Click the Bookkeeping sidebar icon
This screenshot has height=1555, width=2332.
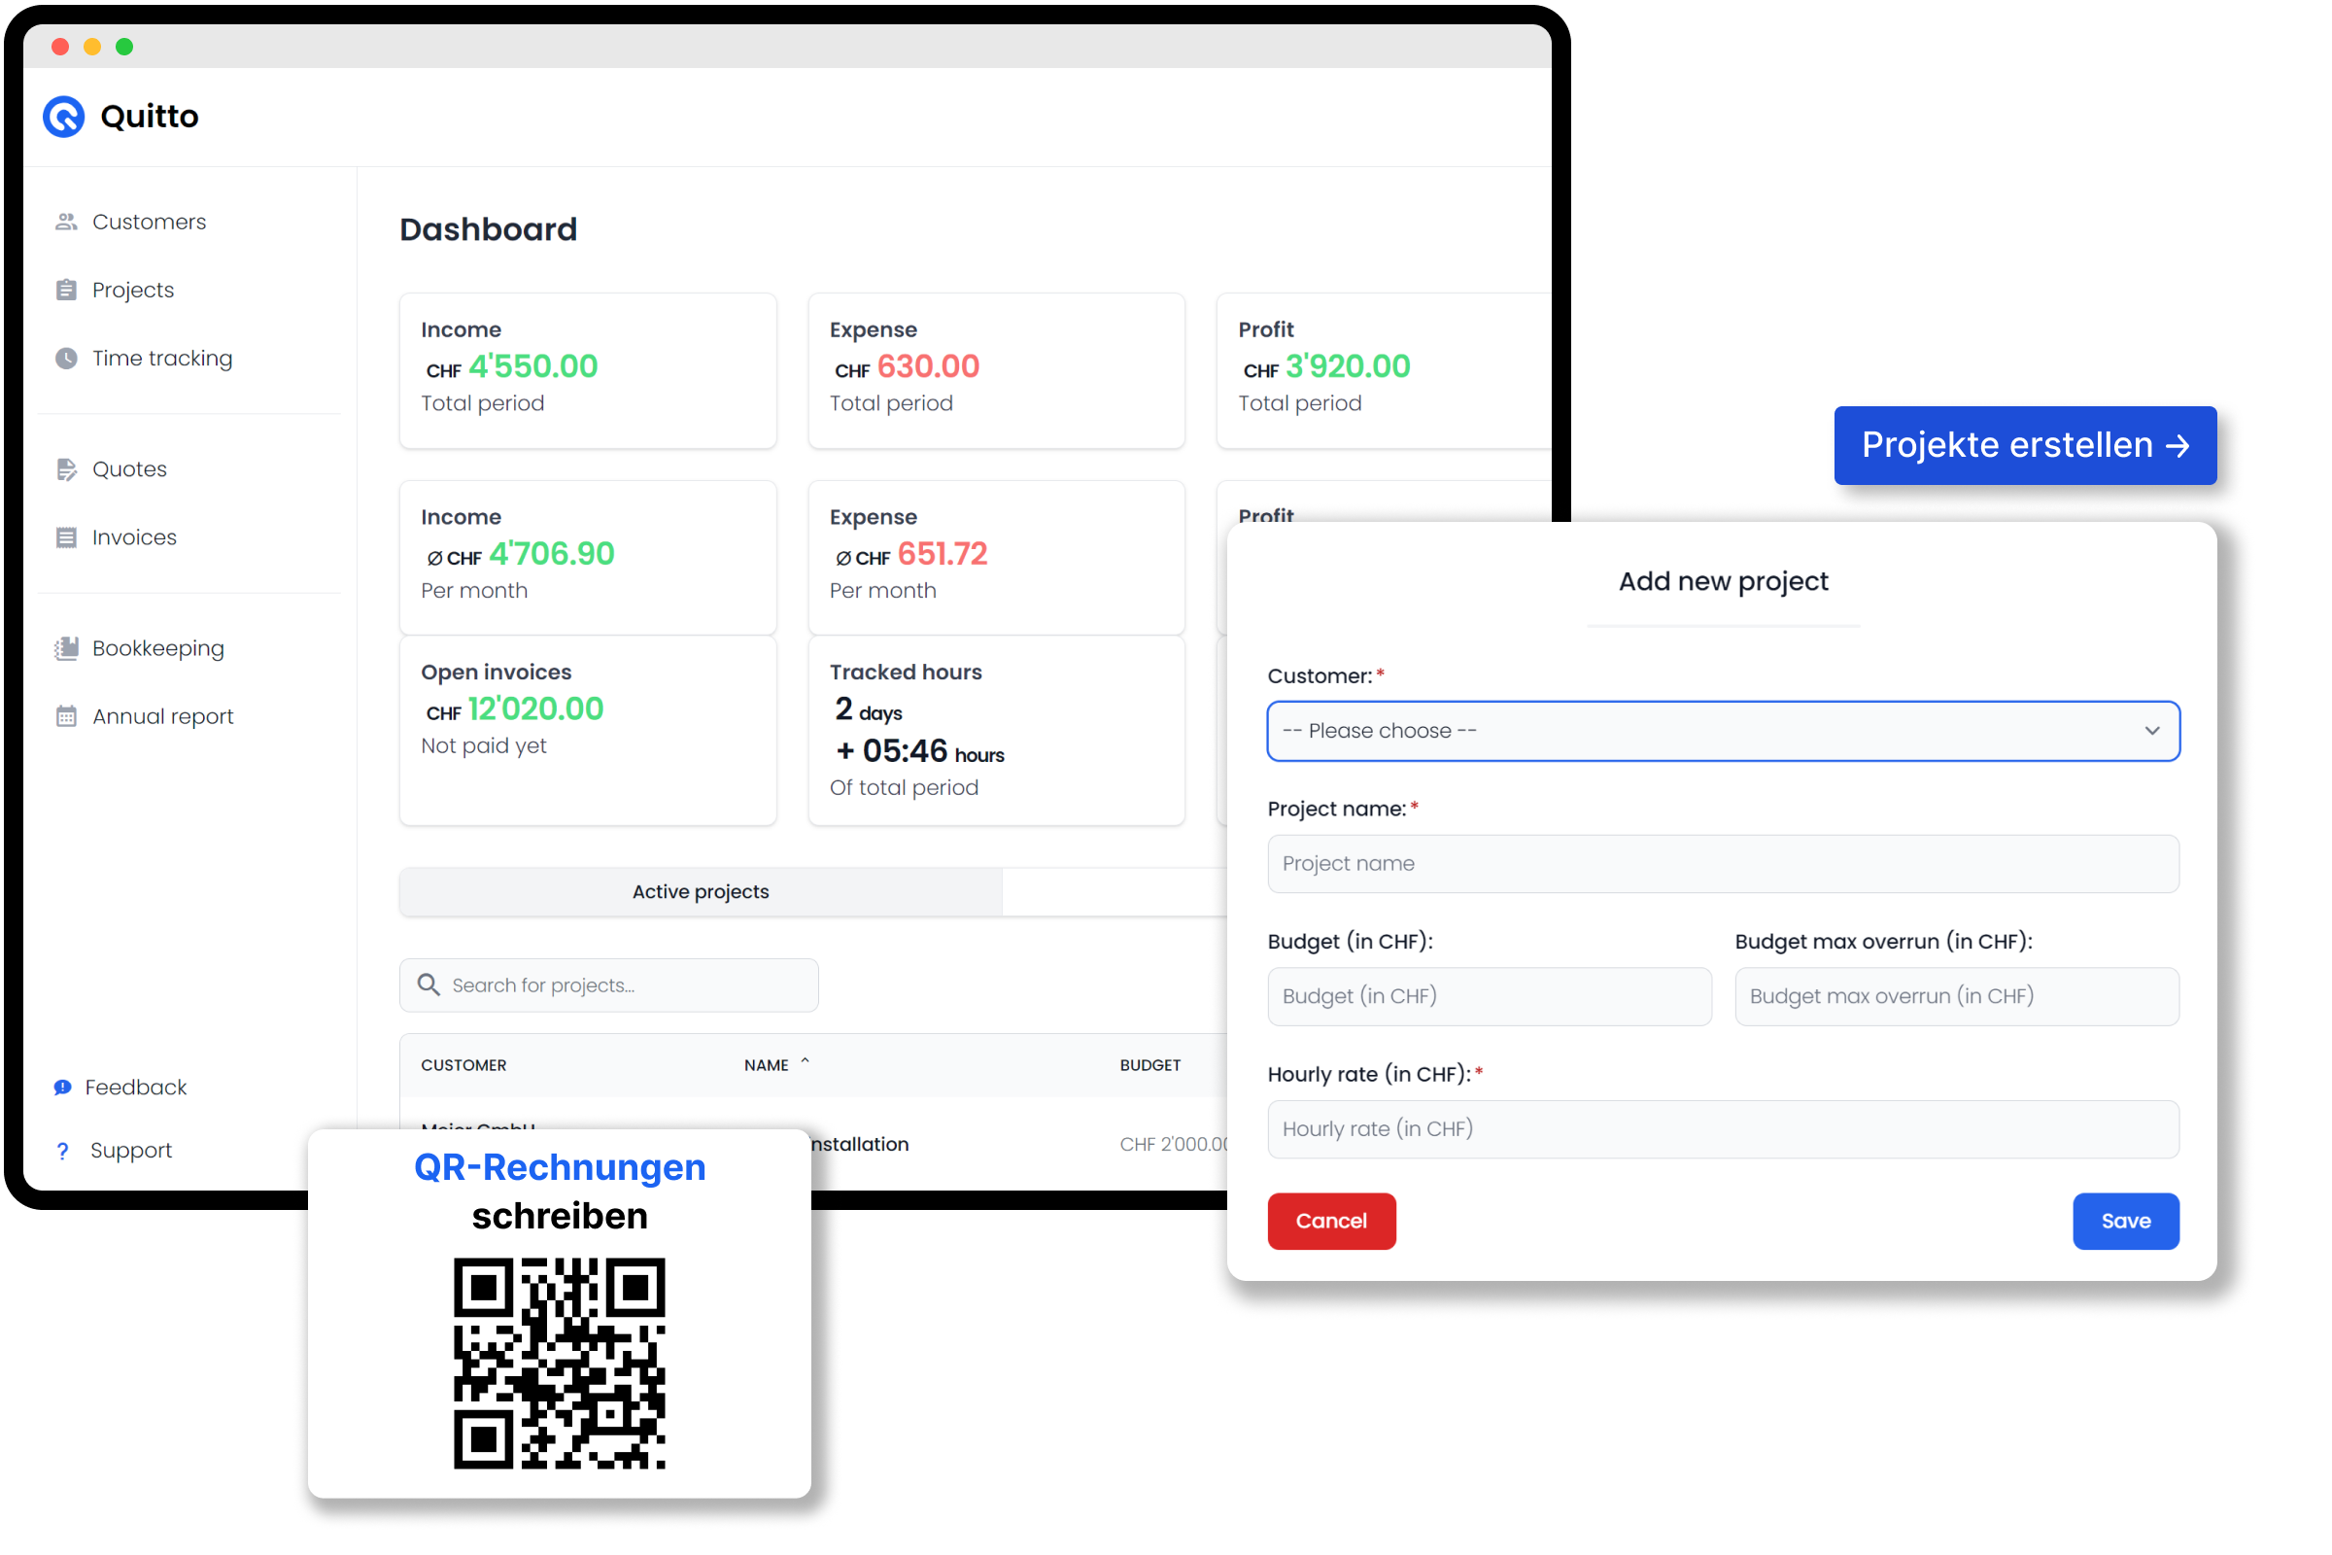pyautogui.click(x=66, y=647)
